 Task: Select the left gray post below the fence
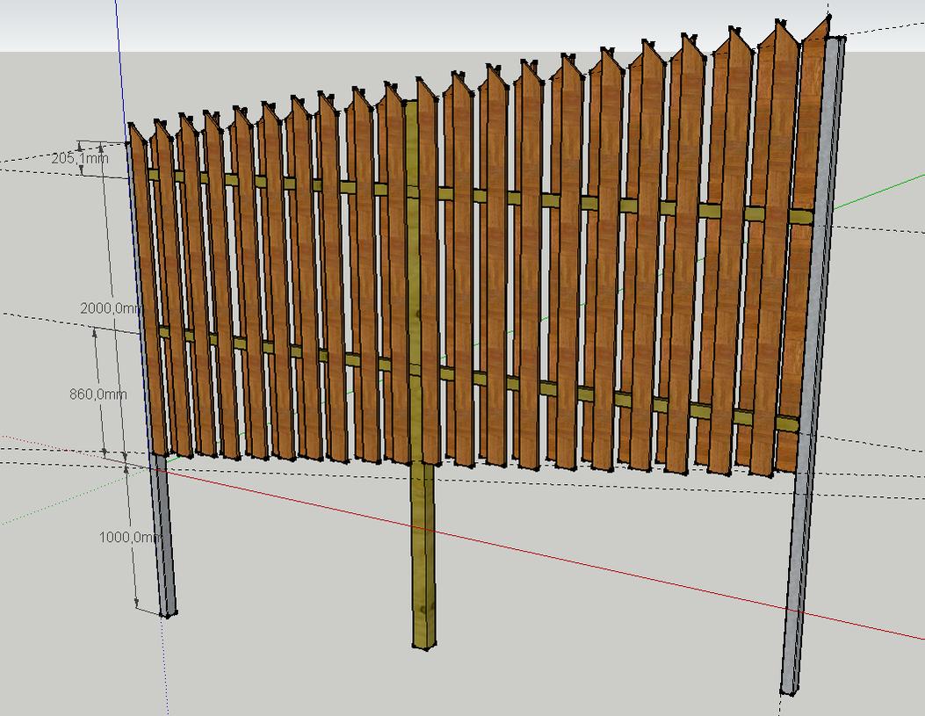(163, 536)
